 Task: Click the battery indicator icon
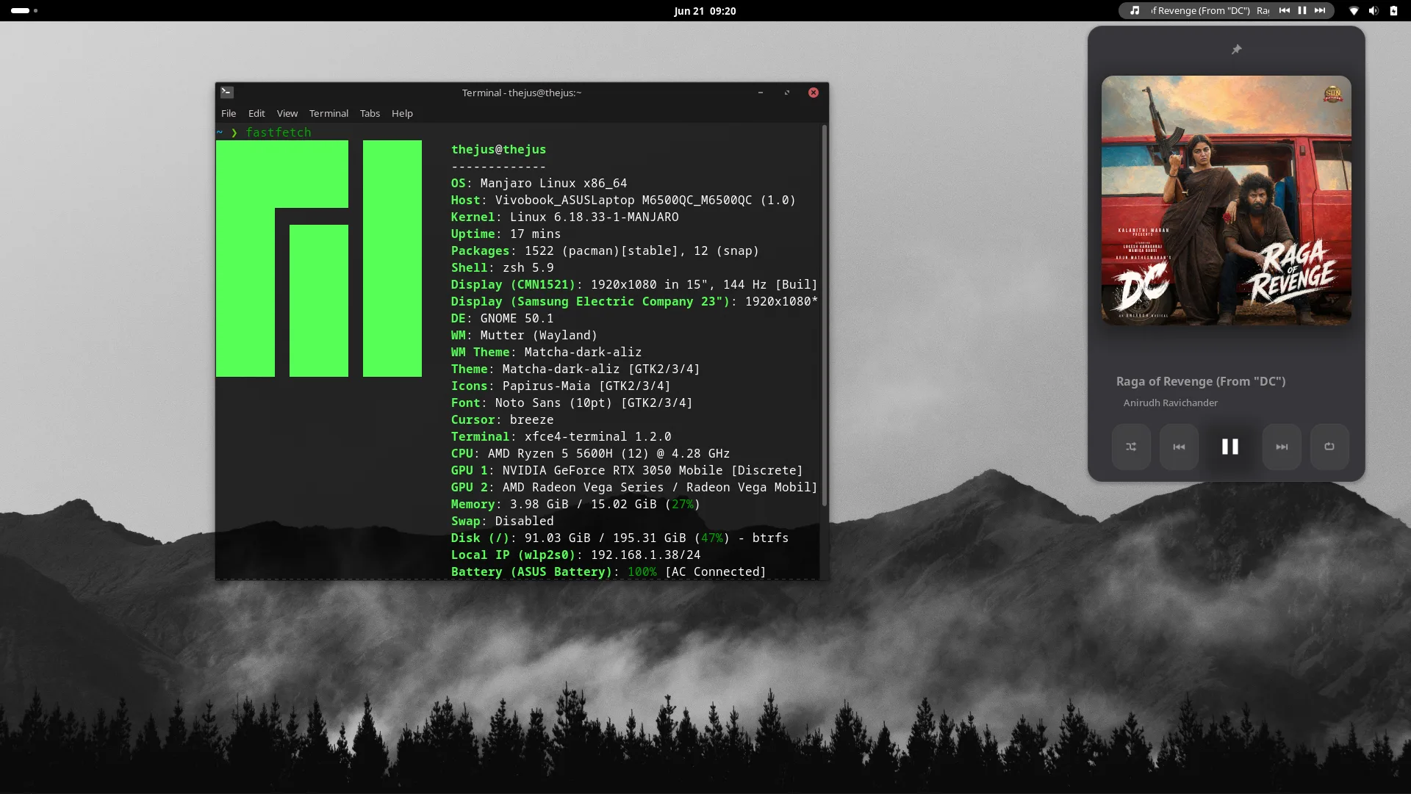(x=1393, y=10)
